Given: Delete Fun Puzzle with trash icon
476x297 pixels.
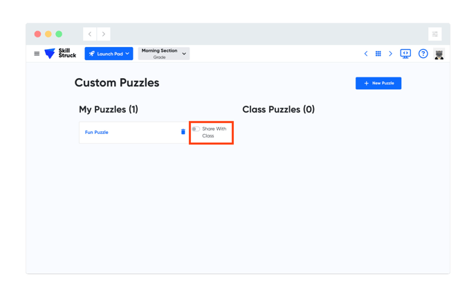Looking at the screenshot, I should click(x=183, y=131).
